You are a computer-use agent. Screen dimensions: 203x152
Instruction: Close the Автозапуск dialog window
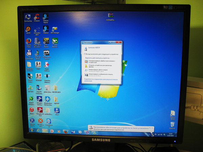coord(119,42)
